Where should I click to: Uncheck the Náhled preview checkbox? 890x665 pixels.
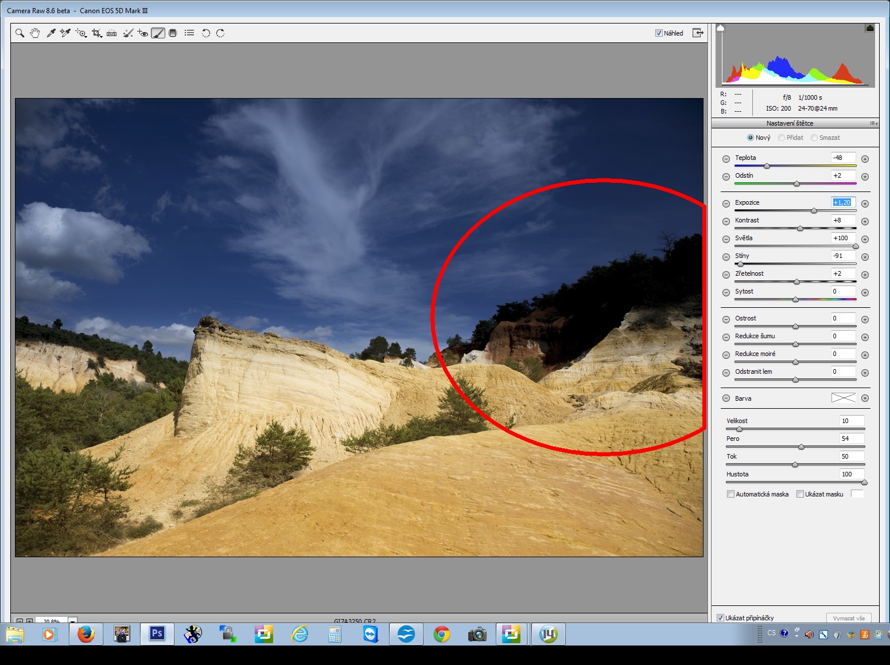pos(659,33)
